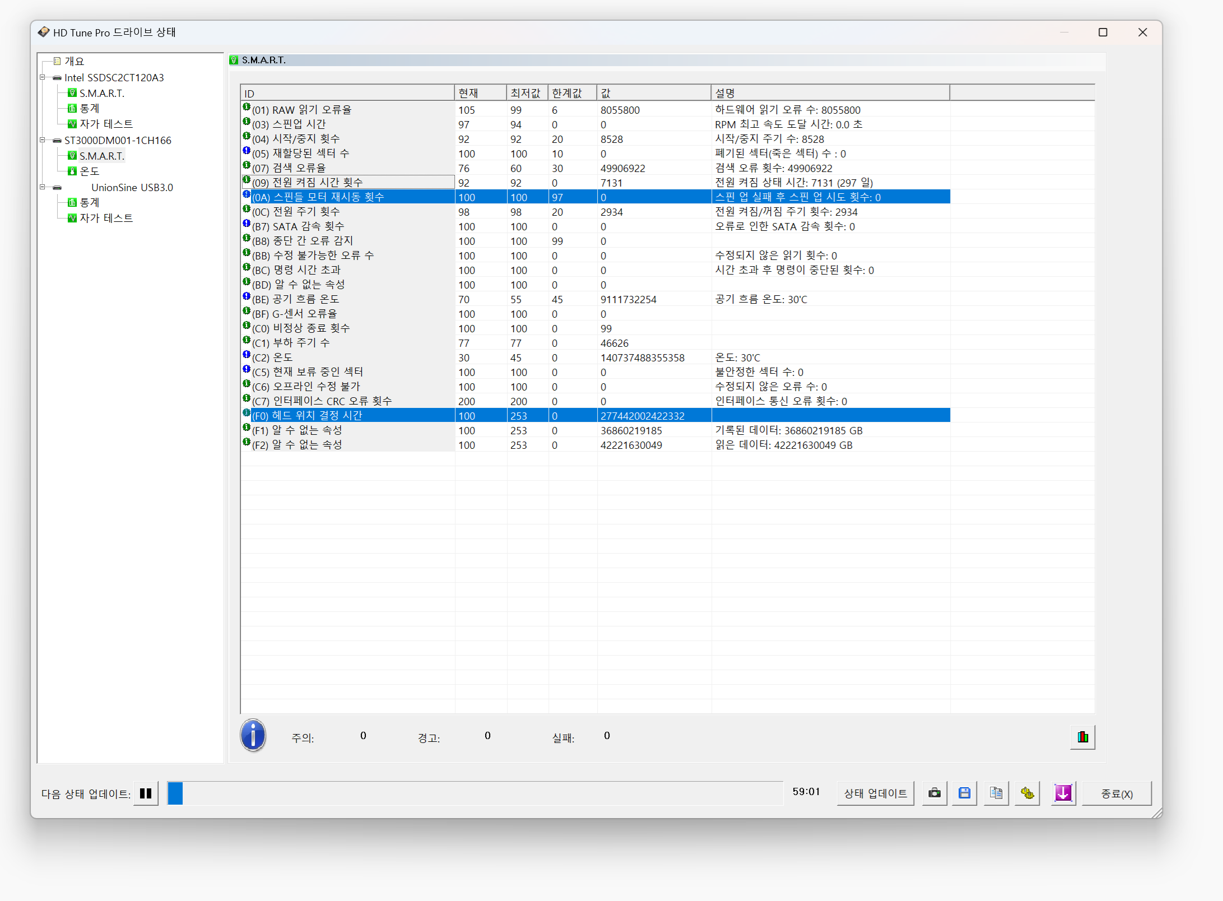Select row (09) 전원 켜짐 시간 횟수
Viewport: 1223px width, 901px height.
596,183
